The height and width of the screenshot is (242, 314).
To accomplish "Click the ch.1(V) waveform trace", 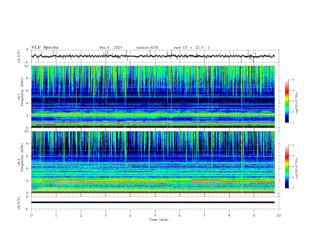I will [153, 56].
